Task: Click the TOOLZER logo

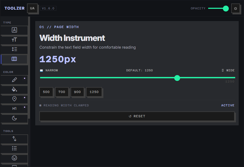Action: tap(14, 8)
